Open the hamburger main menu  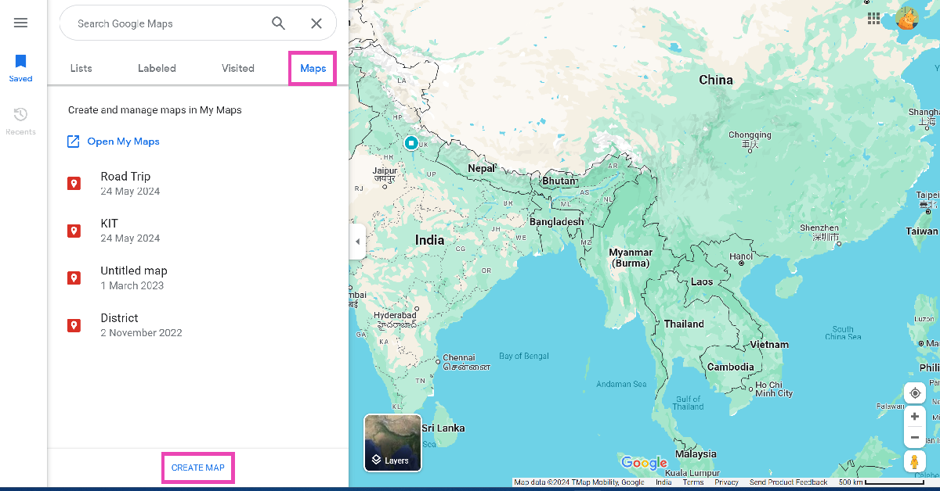coord(21,23)
